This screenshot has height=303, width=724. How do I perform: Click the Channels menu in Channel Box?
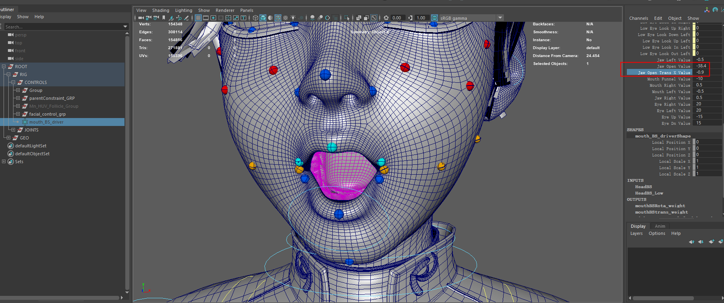[638, 18]
